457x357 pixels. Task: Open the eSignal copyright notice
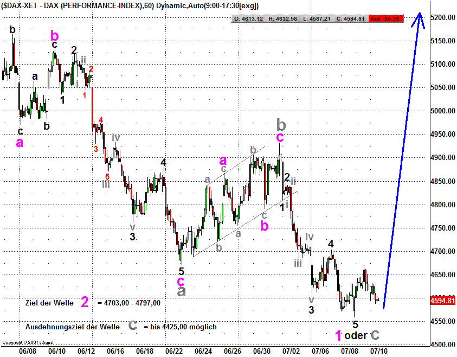point(23,343)
